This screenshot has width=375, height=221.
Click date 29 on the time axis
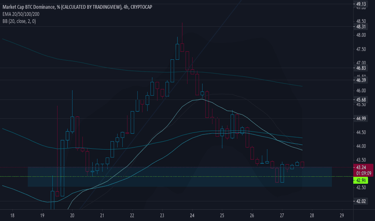(342, 215)
